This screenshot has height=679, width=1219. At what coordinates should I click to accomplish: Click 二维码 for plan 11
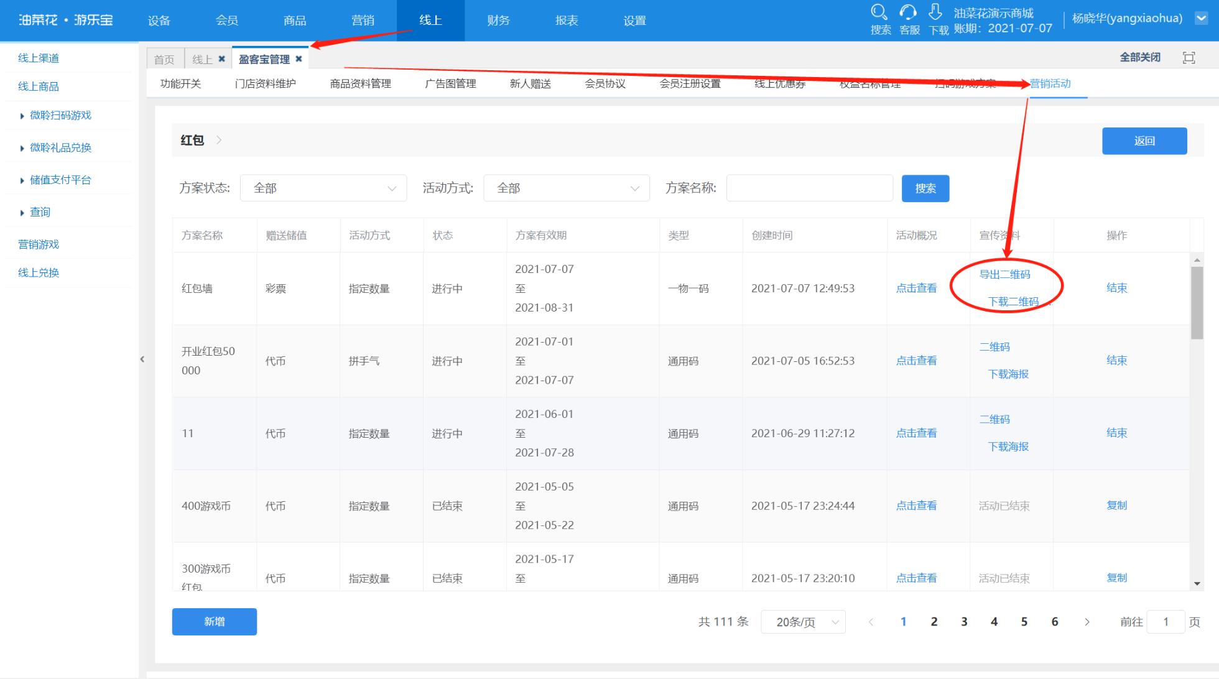click(x=994, y=419)
